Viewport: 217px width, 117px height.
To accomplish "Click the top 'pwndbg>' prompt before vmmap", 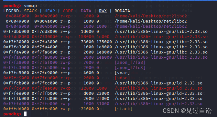I will 13,6.
